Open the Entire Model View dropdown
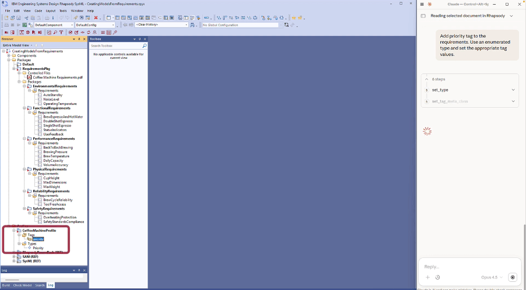This screenshot has height=290, width=526. click(x=31, y=45)
